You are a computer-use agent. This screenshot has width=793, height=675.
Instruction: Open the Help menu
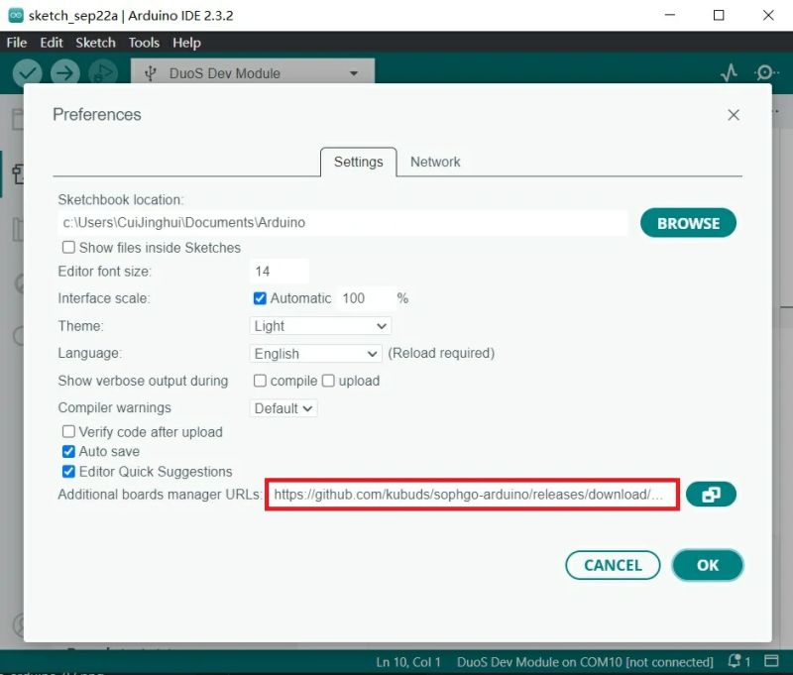186,43
